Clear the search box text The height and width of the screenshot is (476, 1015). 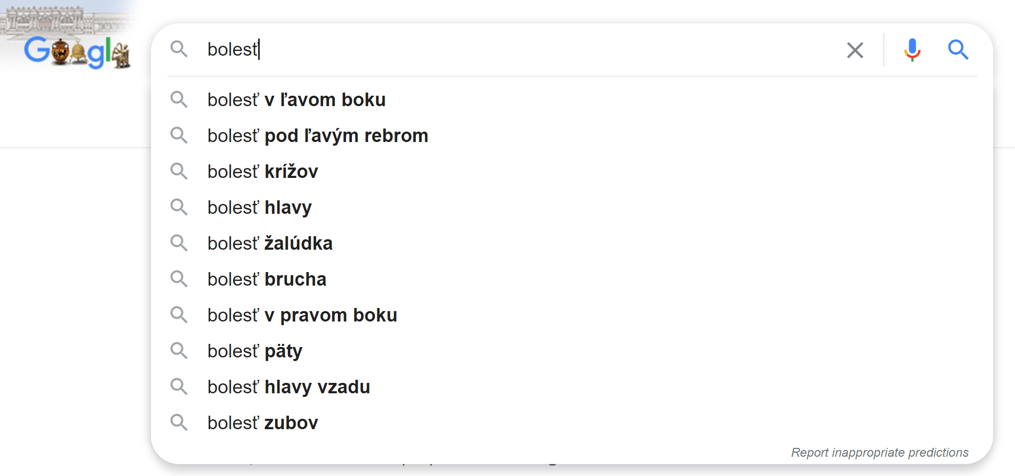[855, 50]
